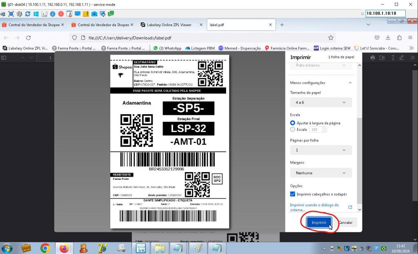Open the 'Tamanho do papel' 4 x 6 dropdown

[x=321, y=102]
